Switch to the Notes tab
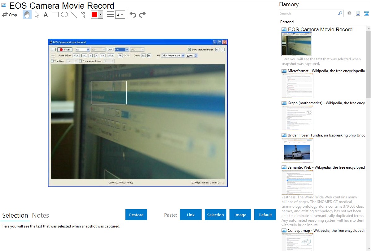Image resolution: width=371 pixels, height=251 pixels. pyautogui.click(x=41, y=215)
